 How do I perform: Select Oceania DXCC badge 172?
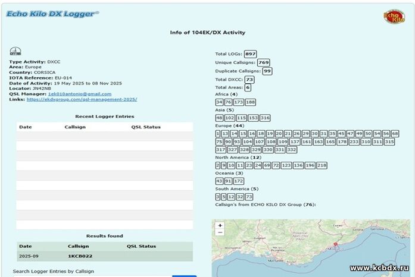pos(239,181)
